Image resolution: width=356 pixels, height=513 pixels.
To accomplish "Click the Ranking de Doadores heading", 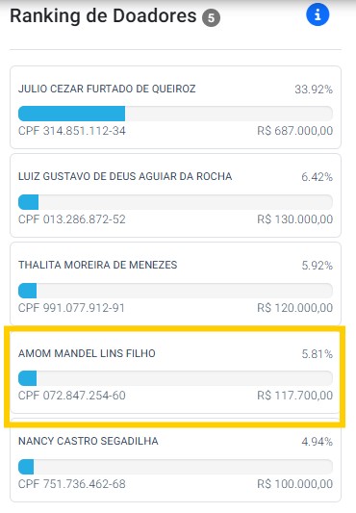I will click(103, 15).
